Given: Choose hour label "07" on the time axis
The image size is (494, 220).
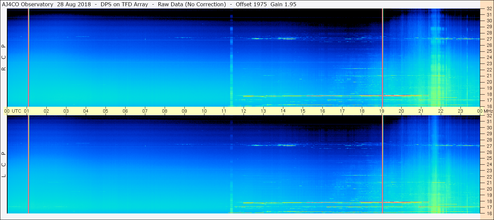Looking at the screenshot, I should tap(145, 111).
